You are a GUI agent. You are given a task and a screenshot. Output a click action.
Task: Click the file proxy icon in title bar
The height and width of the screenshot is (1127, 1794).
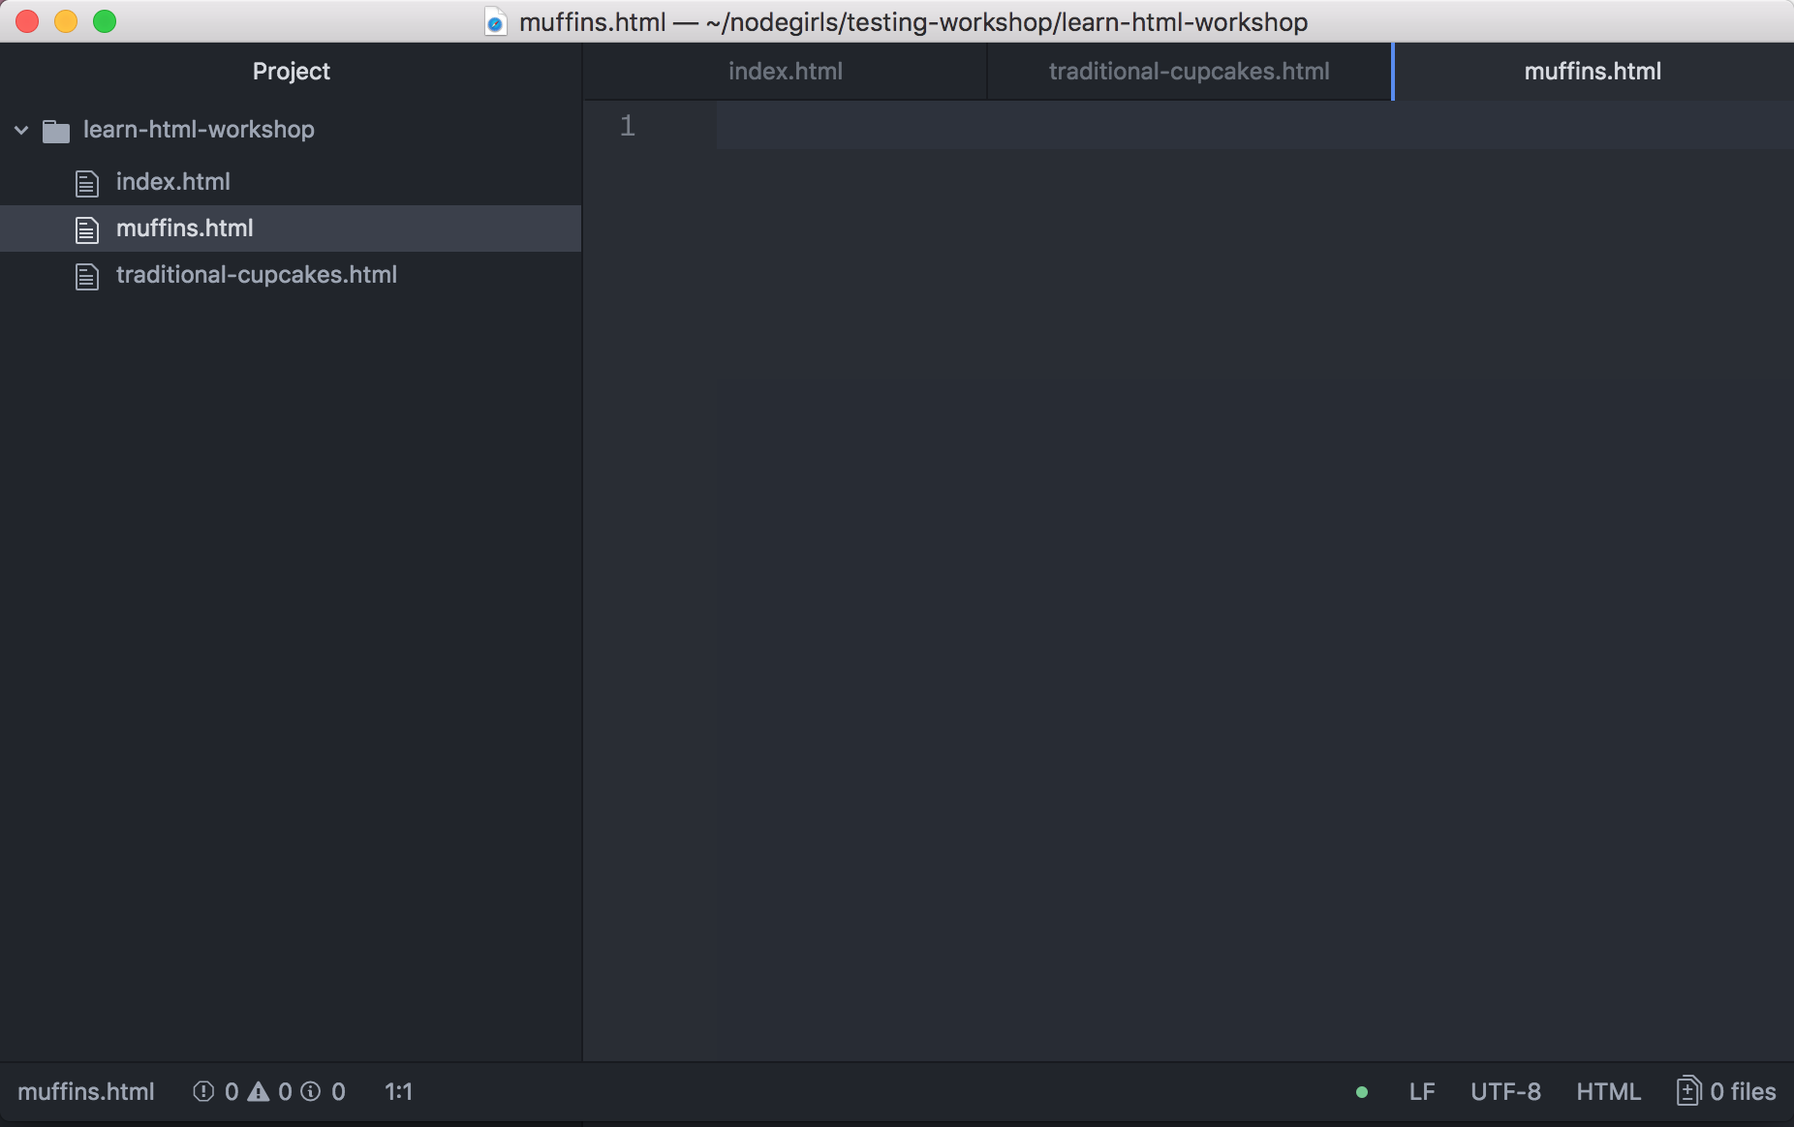tap(495, 22)
